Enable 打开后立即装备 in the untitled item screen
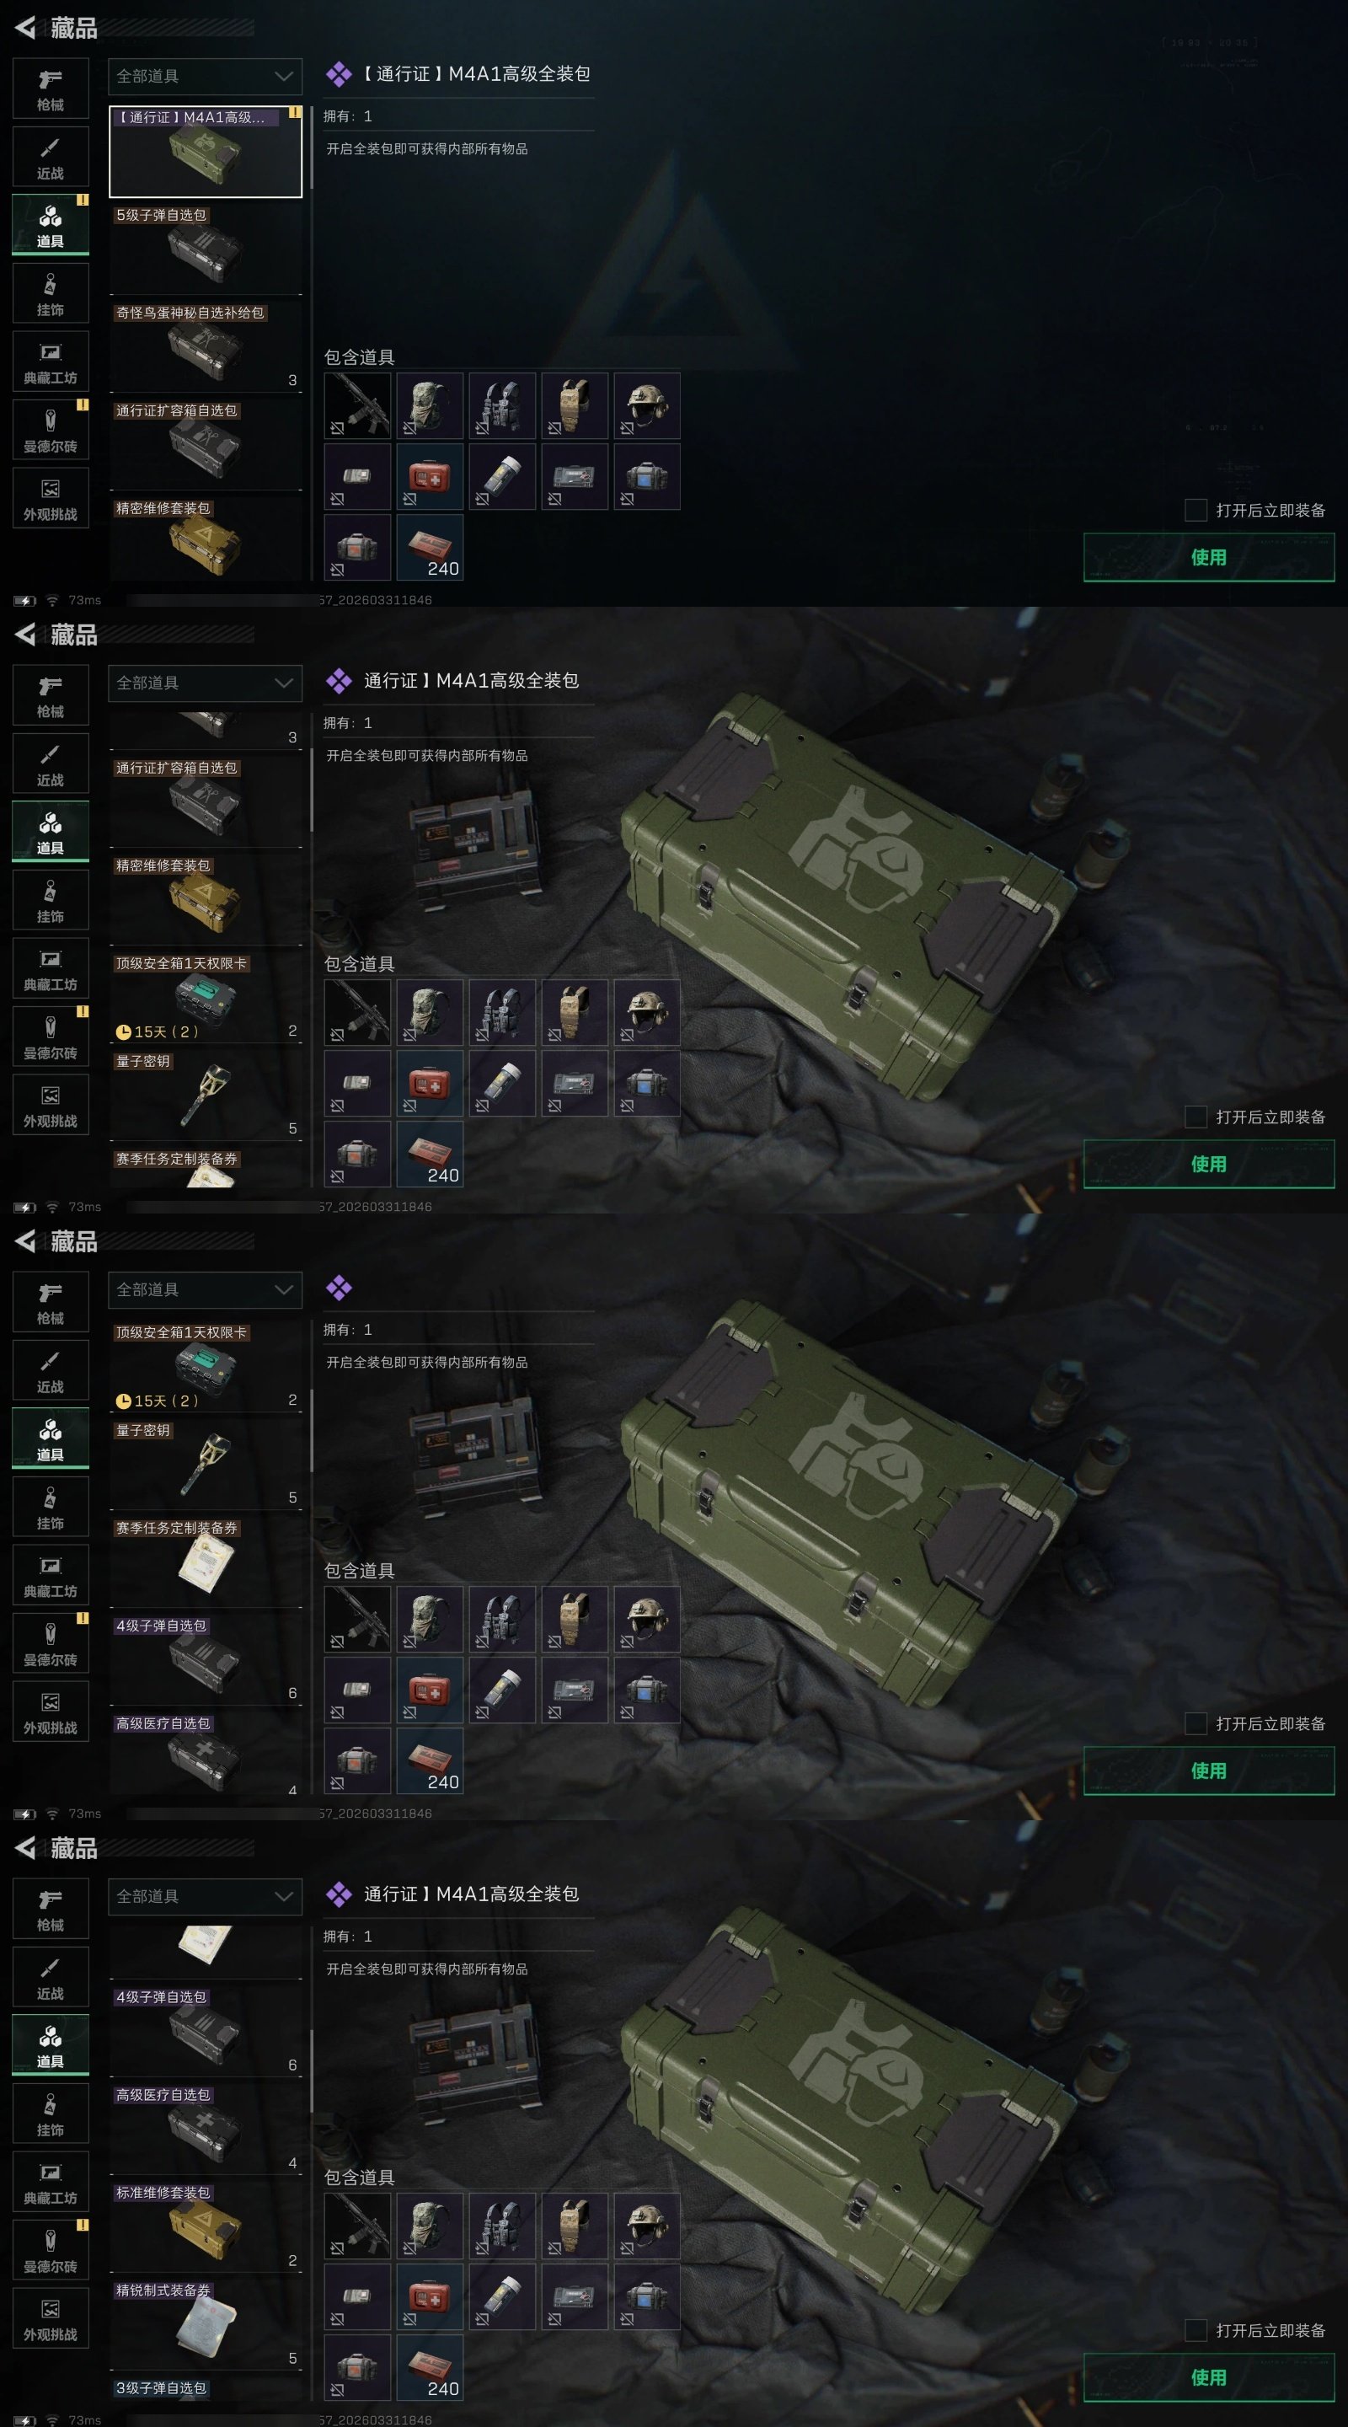1348x2427 pixels. [x=1196, y=1723]
